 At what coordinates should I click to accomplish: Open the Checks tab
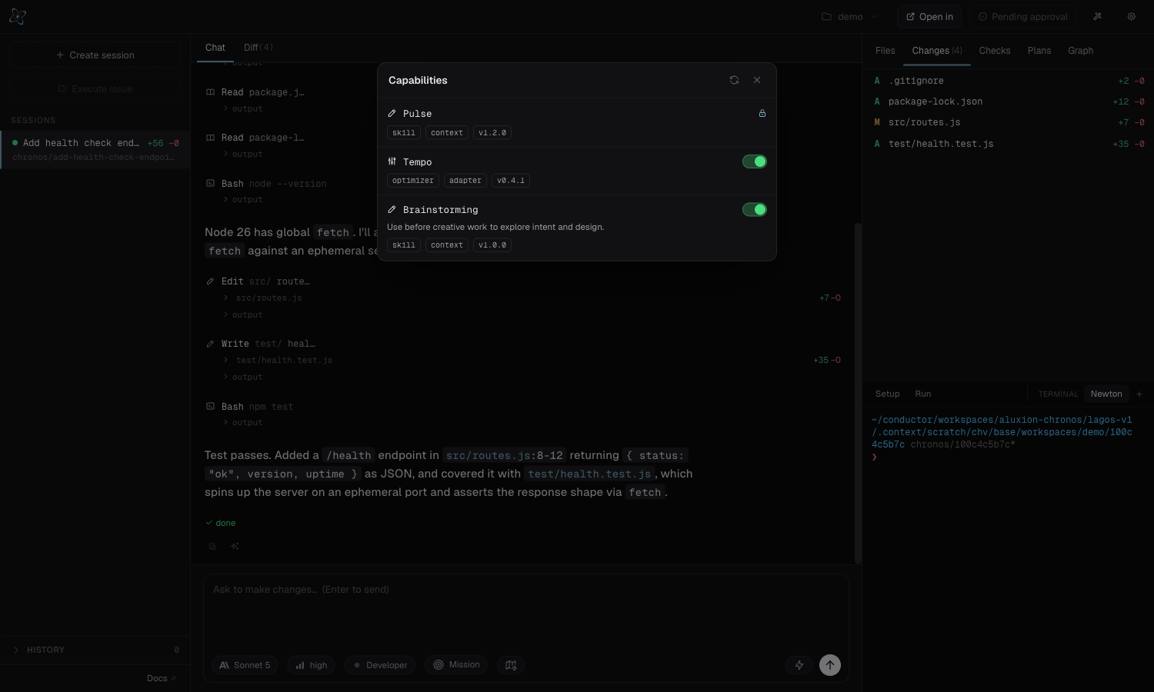(x=995, y=51)
